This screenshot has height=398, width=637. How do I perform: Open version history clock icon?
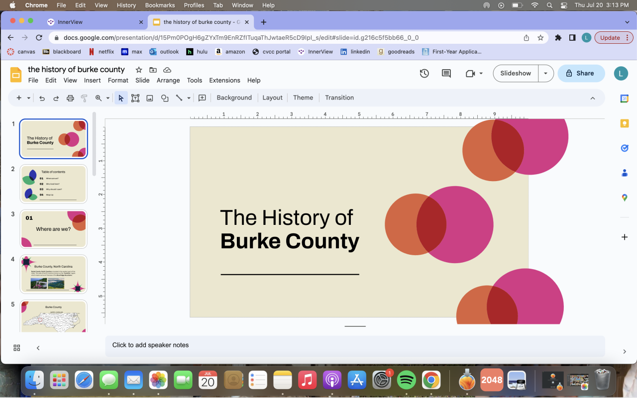tap(424, 73)
